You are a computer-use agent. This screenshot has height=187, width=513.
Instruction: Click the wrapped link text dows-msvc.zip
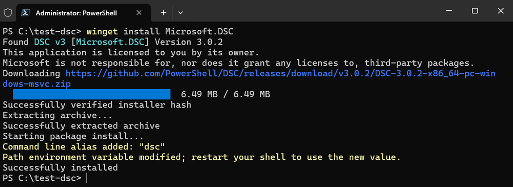pos(36,84)
